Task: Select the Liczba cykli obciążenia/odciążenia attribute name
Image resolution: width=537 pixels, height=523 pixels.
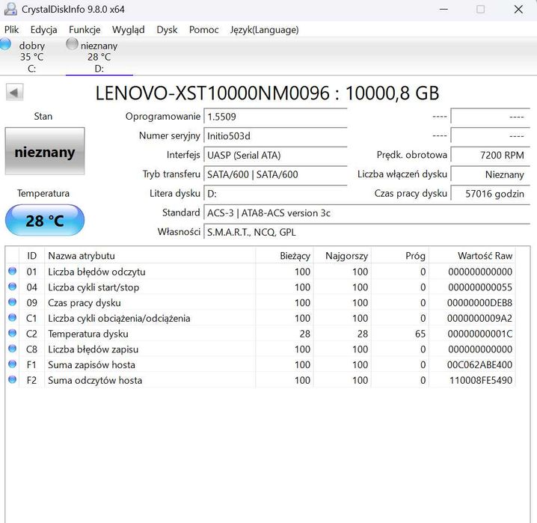Action: pyautogui.click(x=119, y=319)
